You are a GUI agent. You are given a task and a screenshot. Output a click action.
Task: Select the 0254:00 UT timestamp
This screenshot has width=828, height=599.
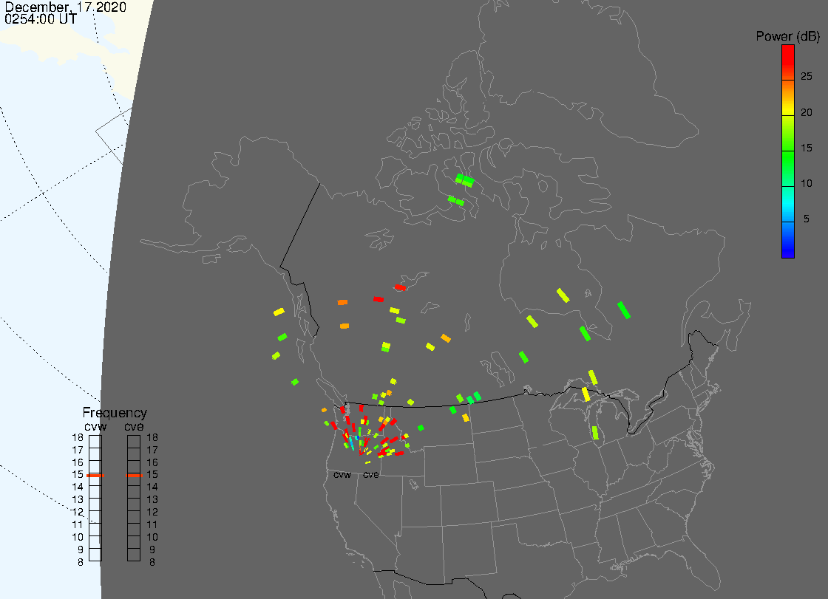click(41, 19)
